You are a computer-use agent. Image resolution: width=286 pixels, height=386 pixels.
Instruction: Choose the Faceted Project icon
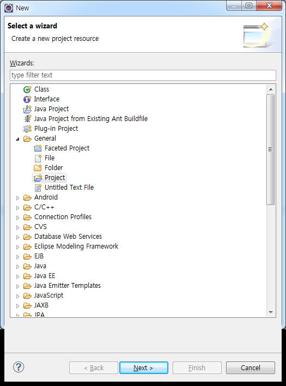pyautogui.click(x=38, y=148)
